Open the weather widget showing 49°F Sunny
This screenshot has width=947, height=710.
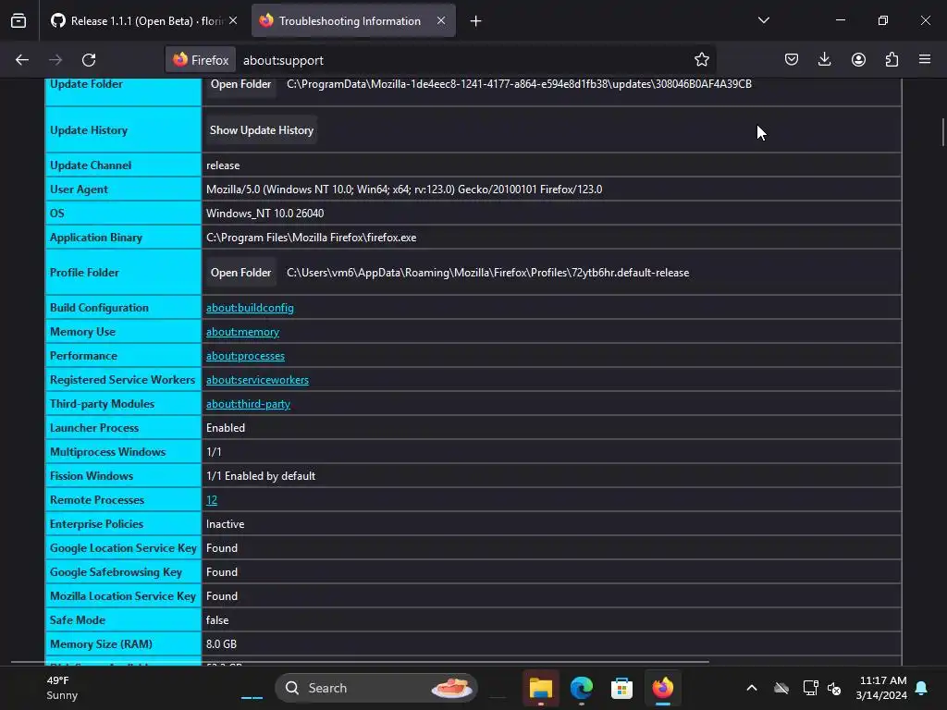(62, 688)
